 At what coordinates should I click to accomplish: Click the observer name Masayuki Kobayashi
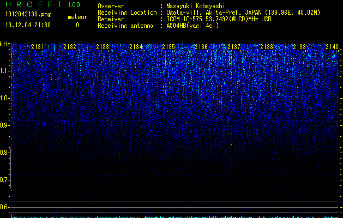pyautogui.click(x=196, y=6)
